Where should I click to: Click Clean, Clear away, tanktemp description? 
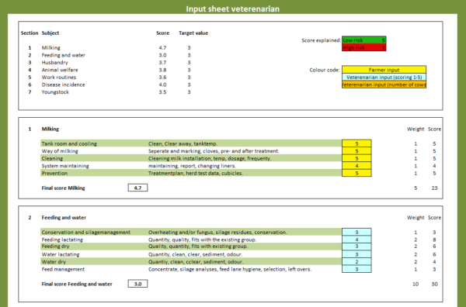(x=183, y=143)
